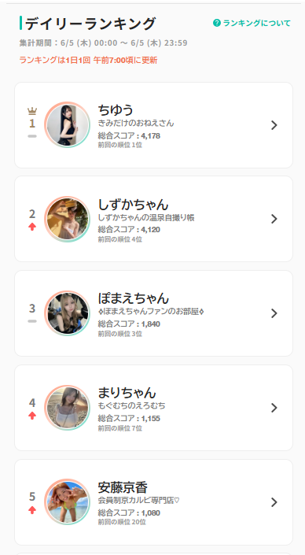This screenshot has height=555, width=305.
Task: Click the chevron on ぽまえちゃん card
Action: 274,313
